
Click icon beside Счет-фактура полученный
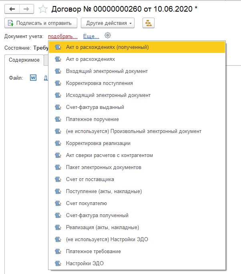pos(58,215)
